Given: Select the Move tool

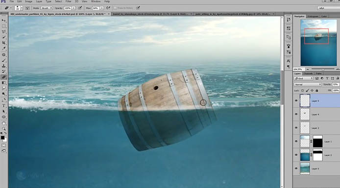Looking at the screenshot, I should coord(4,21).
